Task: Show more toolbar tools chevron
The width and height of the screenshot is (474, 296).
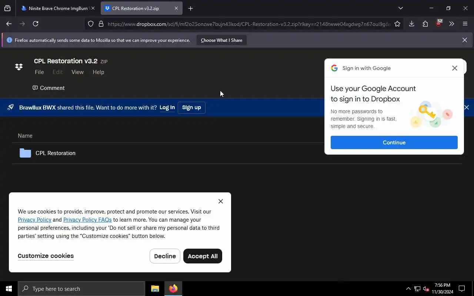Action: 451,24
